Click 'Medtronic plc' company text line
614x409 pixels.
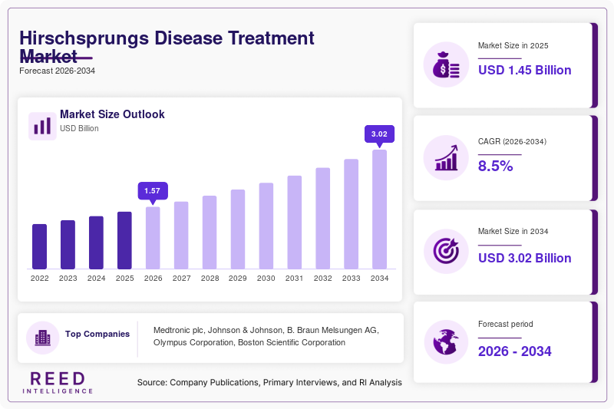pos(266,330)
